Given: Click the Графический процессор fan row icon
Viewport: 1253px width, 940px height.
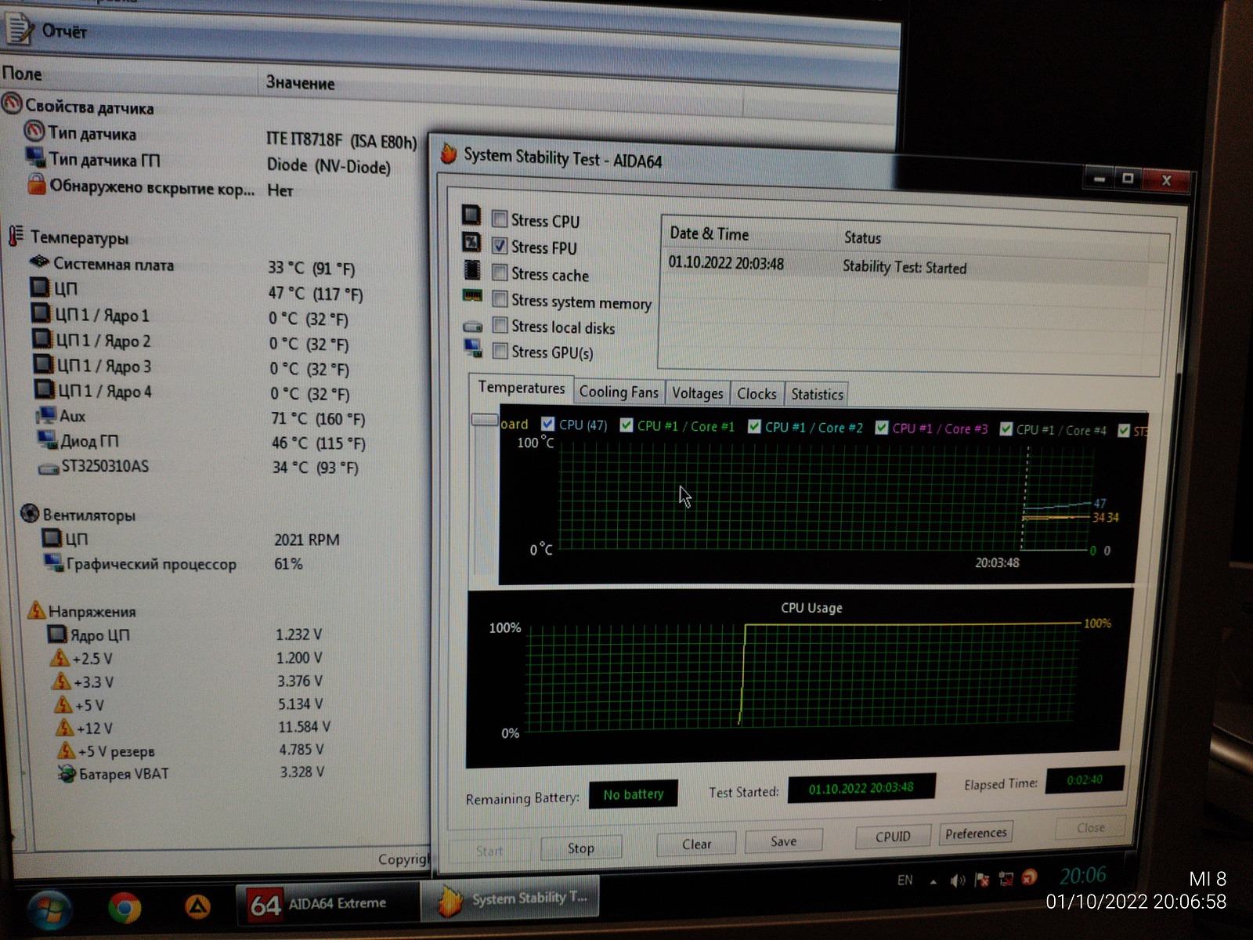Looking at the screenshot, I should tap(53, 562).
